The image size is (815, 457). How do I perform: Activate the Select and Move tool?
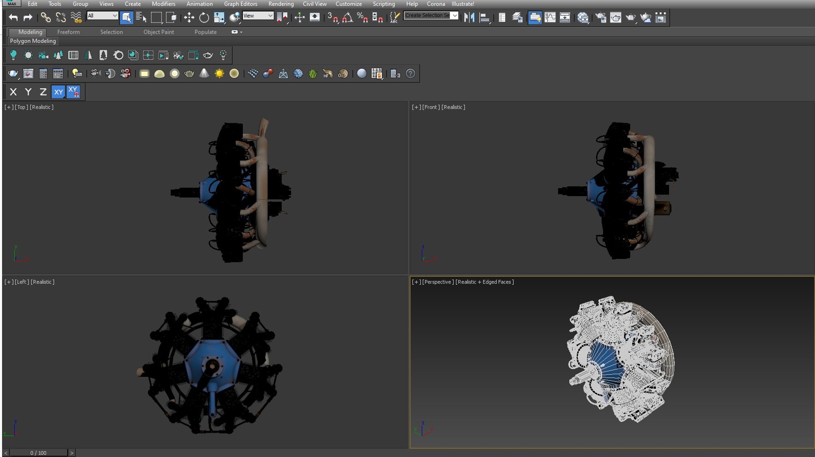pyautogui.click(x=189, y=17)
